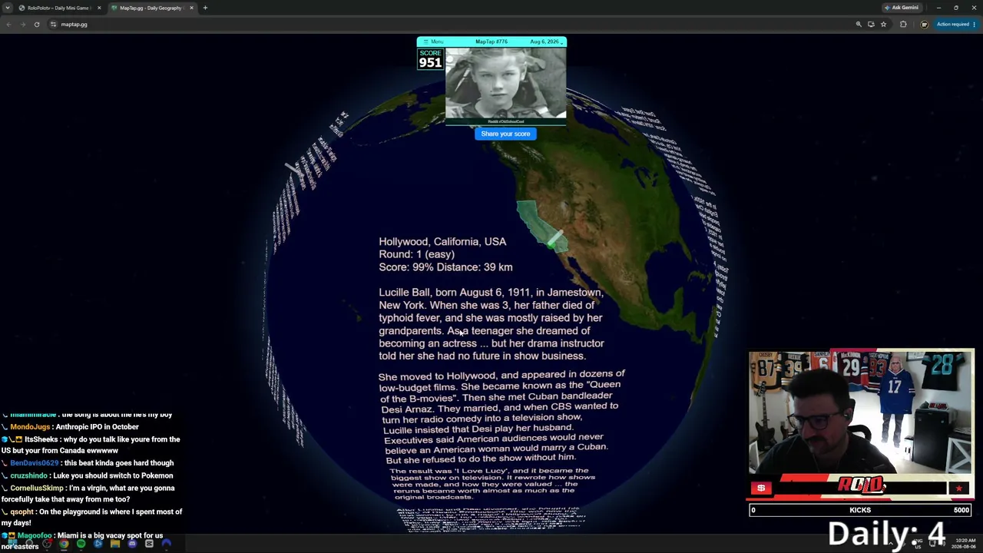Image resolution: width=983 pixels, height=553 pixels.
Task: Install the site as an app
Action: click(871, 25)
